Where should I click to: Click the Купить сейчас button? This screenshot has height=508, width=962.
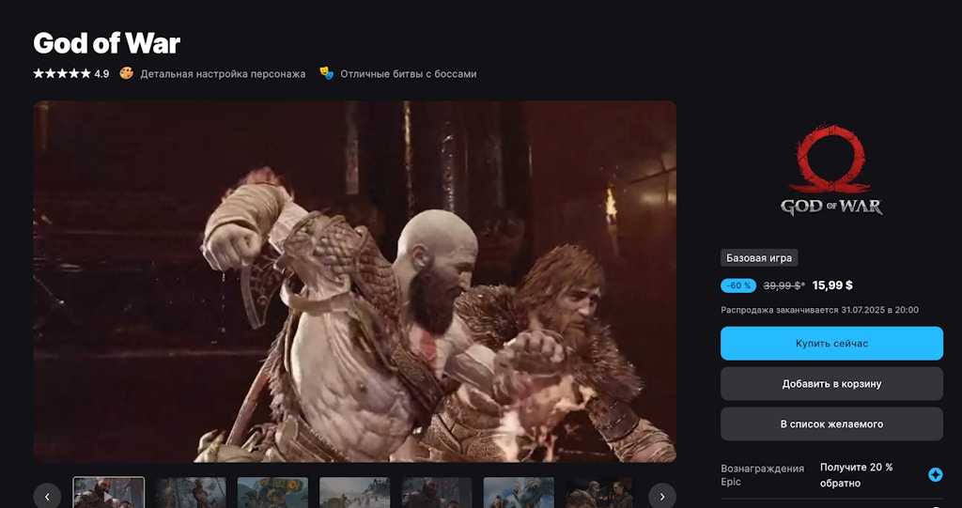point(831,344)
